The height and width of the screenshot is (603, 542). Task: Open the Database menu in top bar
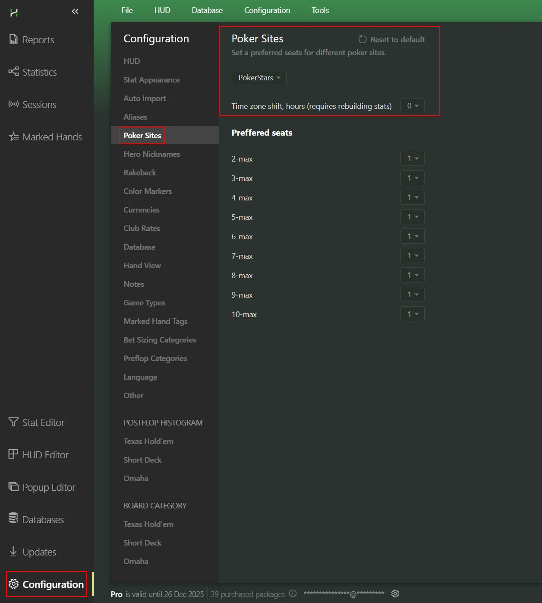tap(207, 10)
